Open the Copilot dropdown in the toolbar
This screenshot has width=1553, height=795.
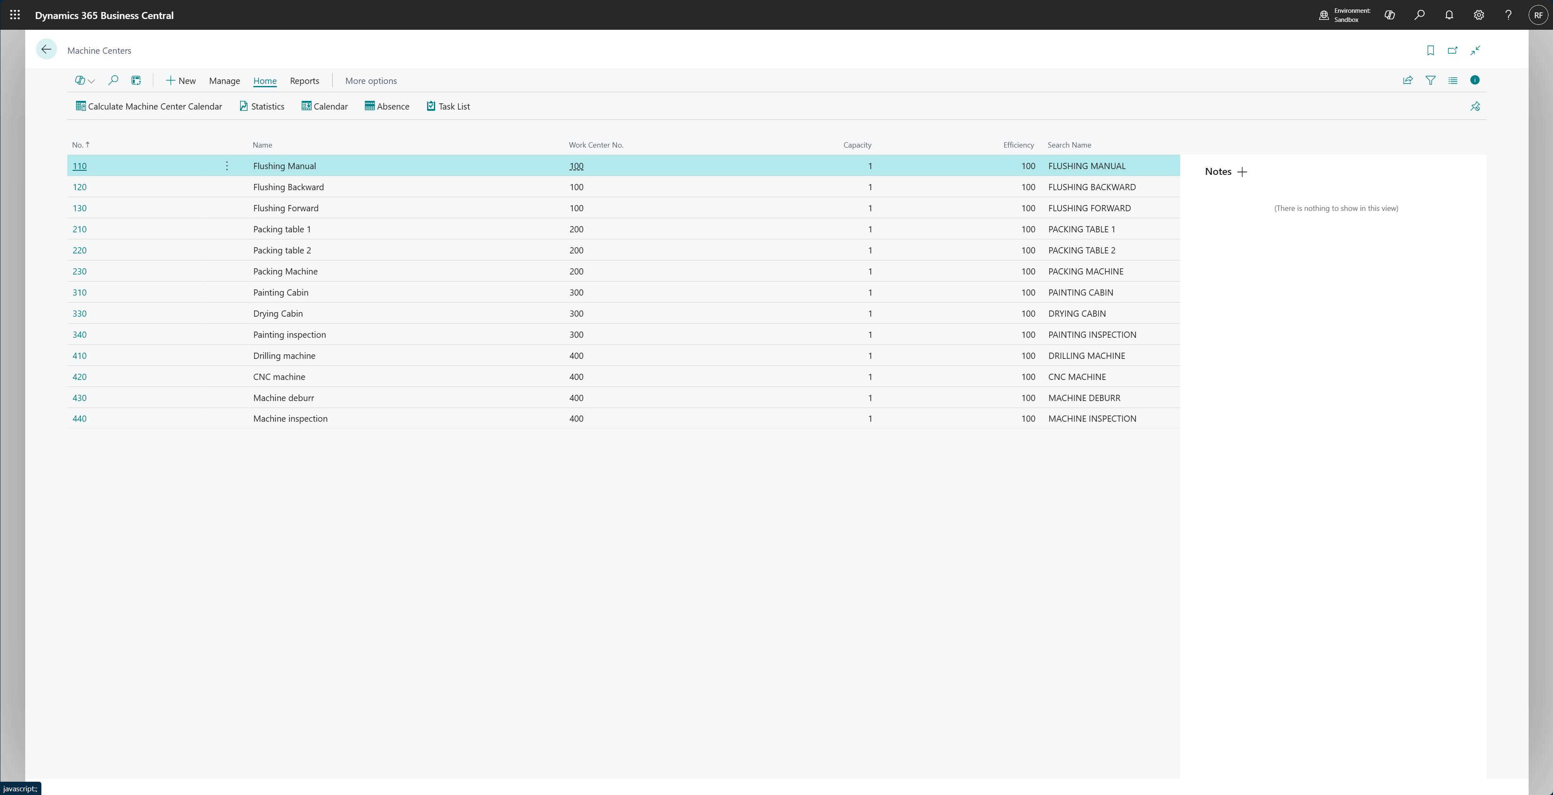click(84, 80)
